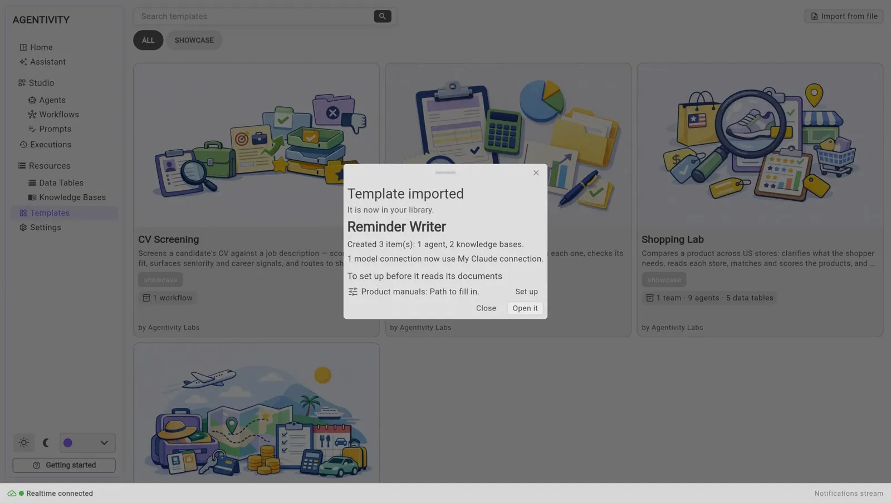891x503 pixels.
Task: Click the Knowledge Bases icon
Action: 32,198
